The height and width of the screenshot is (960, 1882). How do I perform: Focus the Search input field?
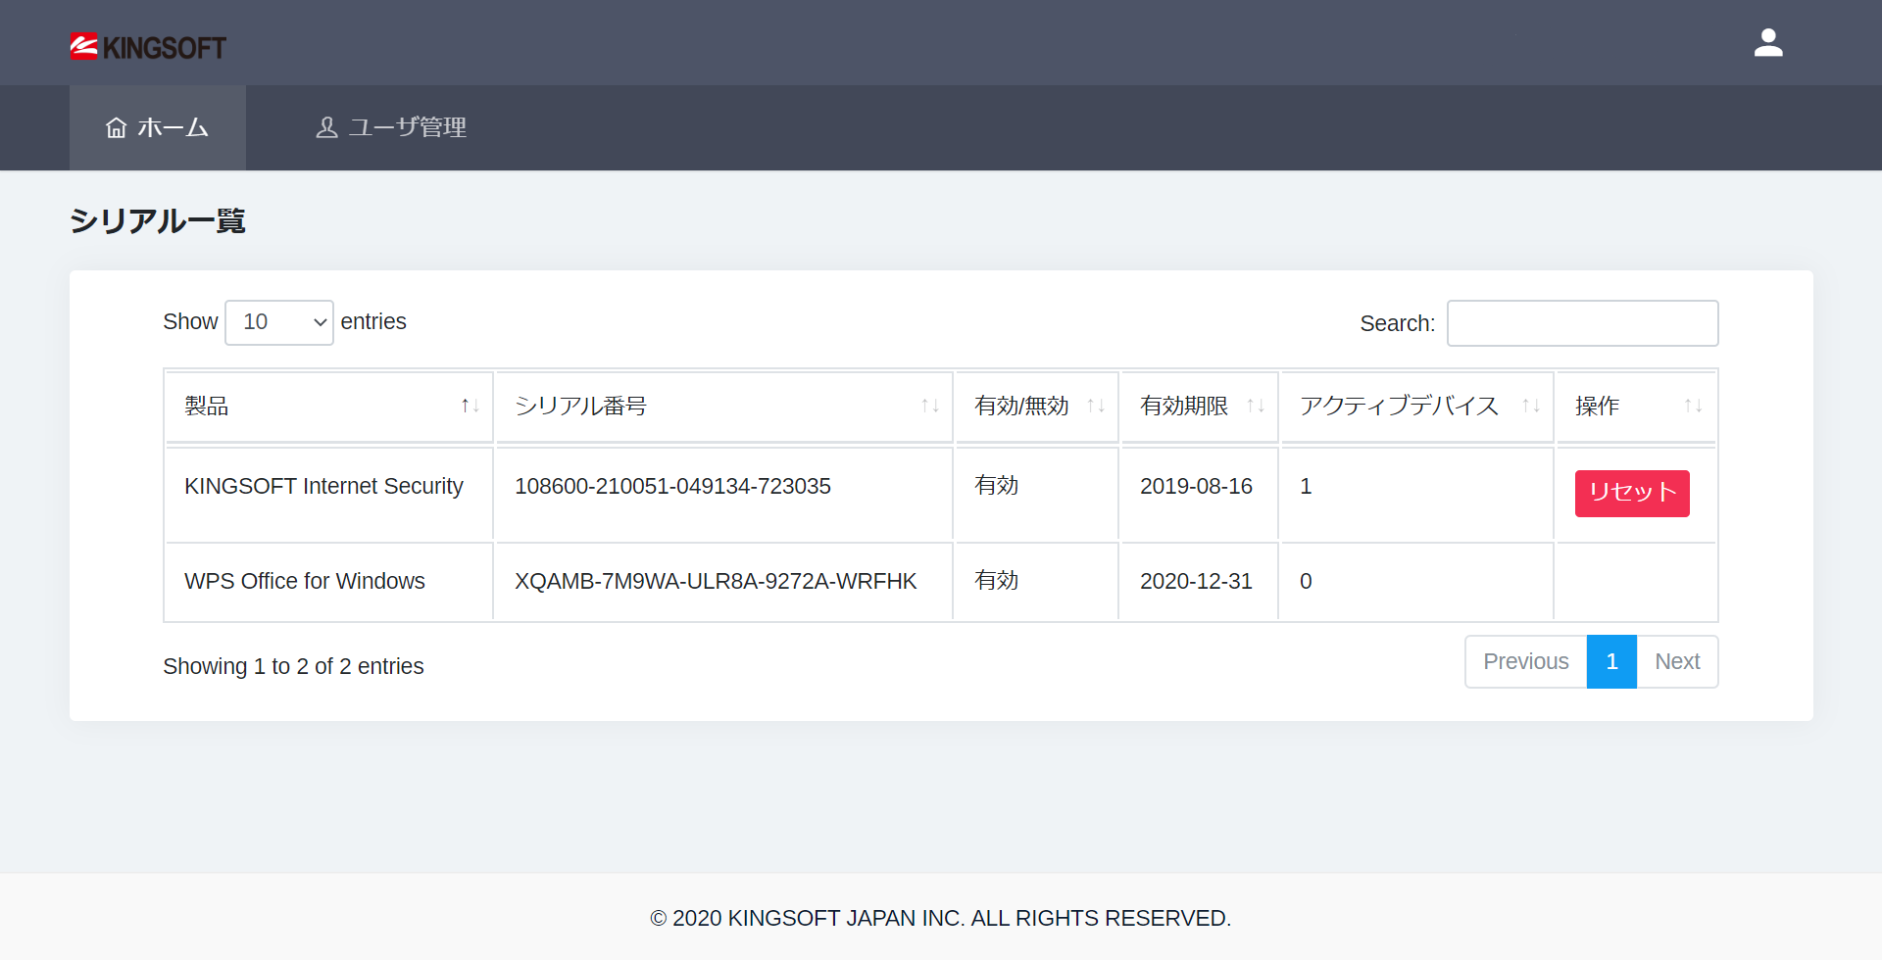click(x=1582, y=323)
